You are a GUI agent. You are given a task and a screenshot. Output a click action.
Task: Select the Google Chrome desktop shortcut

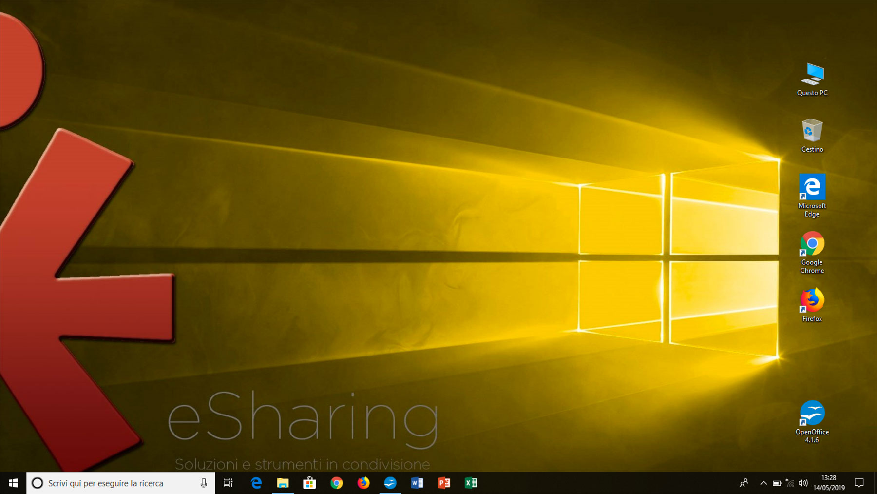pos(812,252)
